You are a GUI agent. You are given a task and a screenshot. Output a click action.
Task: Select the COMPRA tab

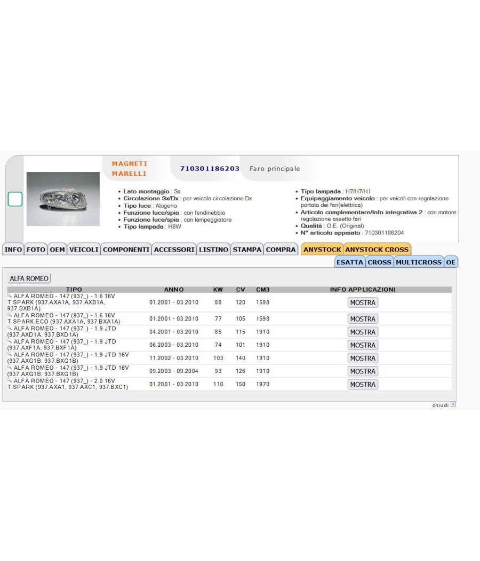pos(281,250)
